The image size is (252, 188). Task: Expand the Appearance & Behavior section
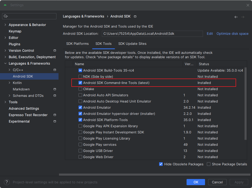point(5,25)
